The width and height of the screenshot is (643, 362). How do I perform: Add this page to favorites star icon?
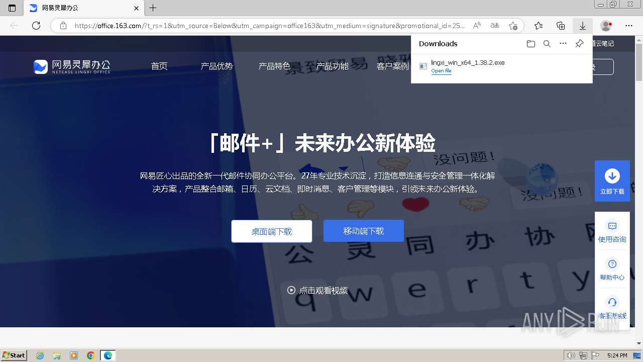tap(513, 26)
